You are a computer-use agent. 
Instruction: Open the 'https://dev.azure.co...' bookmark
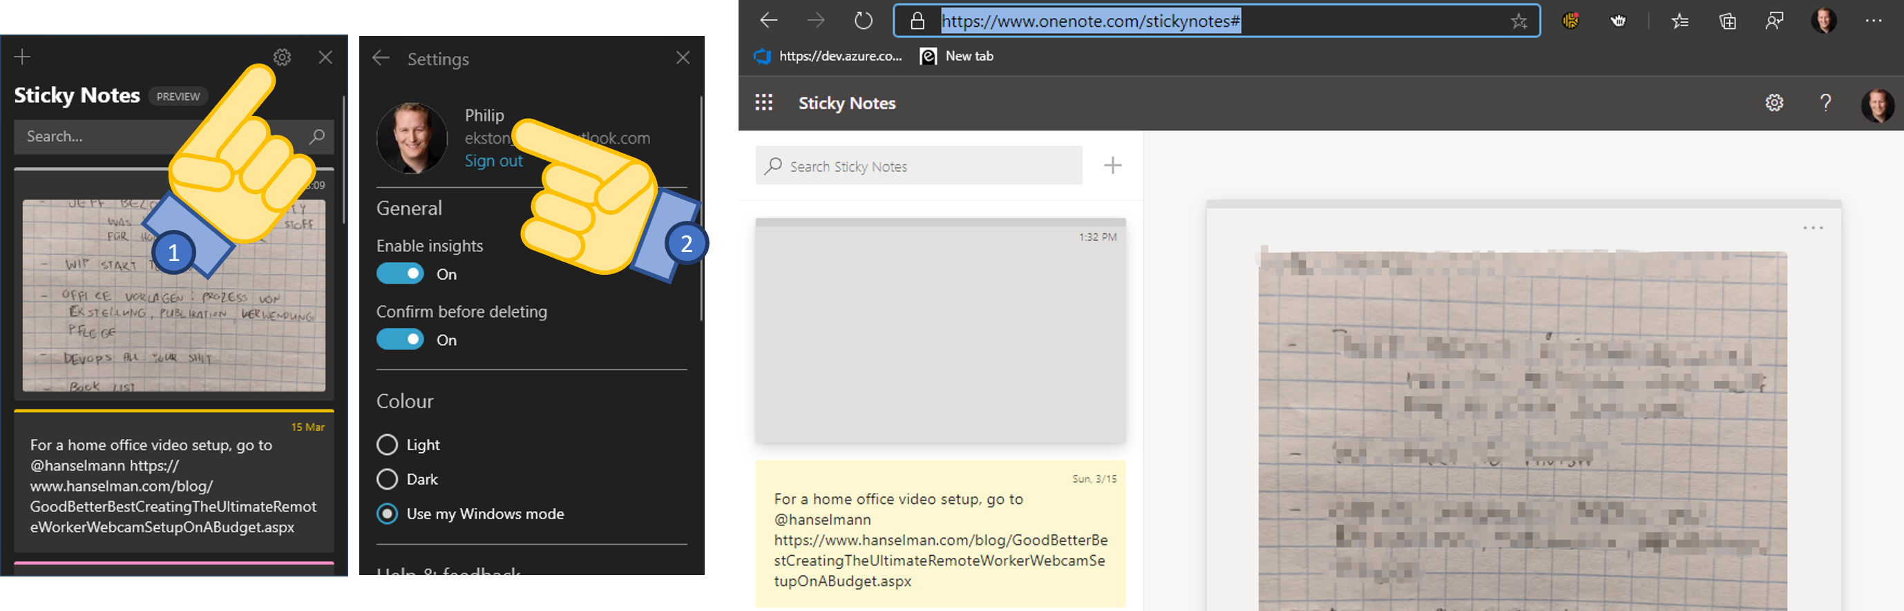[x=828, y=56]
